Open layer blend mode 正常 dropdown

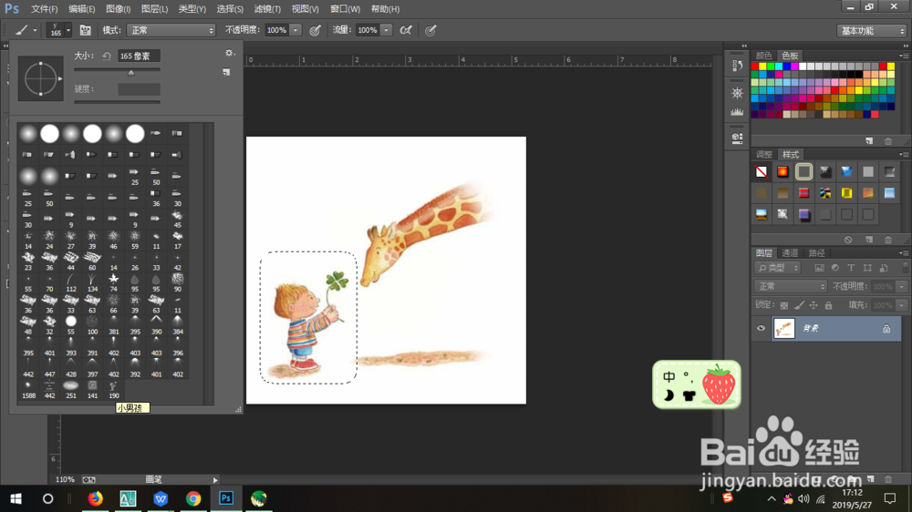click(791, 286)
